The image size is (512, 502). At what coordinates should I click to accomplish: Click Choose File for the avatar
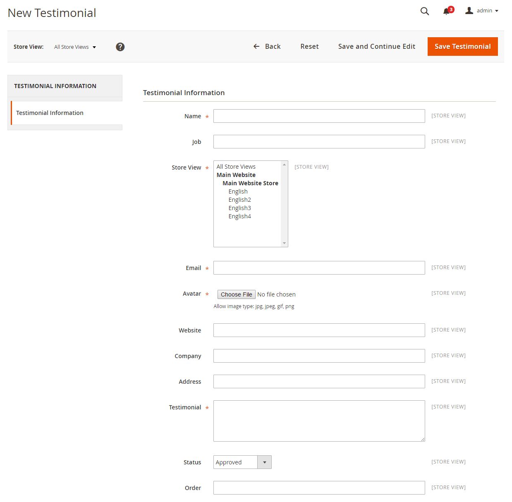236,294
